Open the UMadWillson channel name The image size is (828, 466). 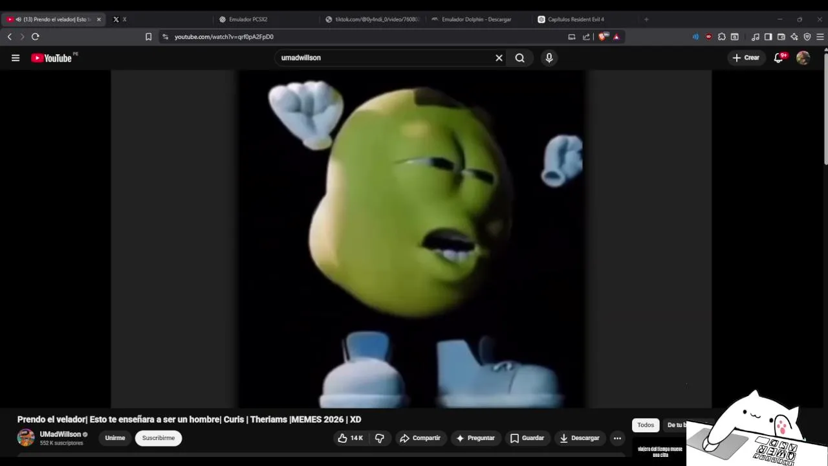coord(60,434)
